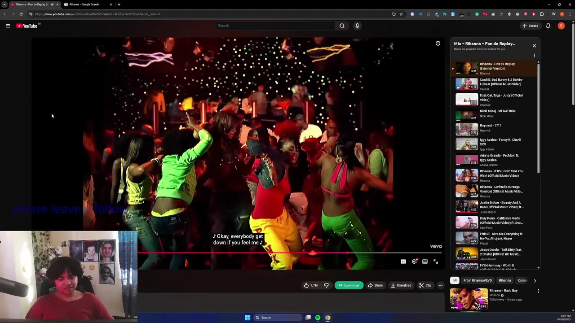The width and height of the screenshot is (575, 323).
Task: Share the video
Action: click(375, 285)
